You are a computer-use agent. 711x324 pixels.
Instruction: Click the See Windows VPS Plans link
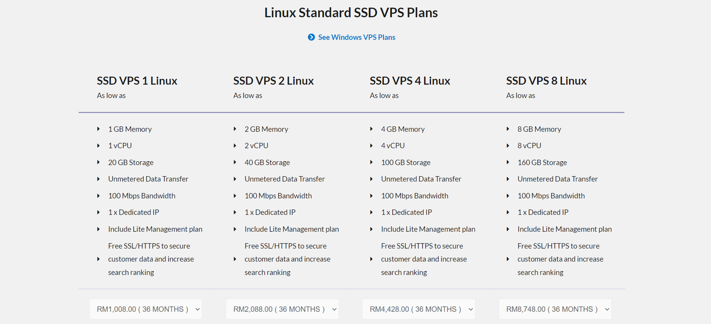coord(357,37)
